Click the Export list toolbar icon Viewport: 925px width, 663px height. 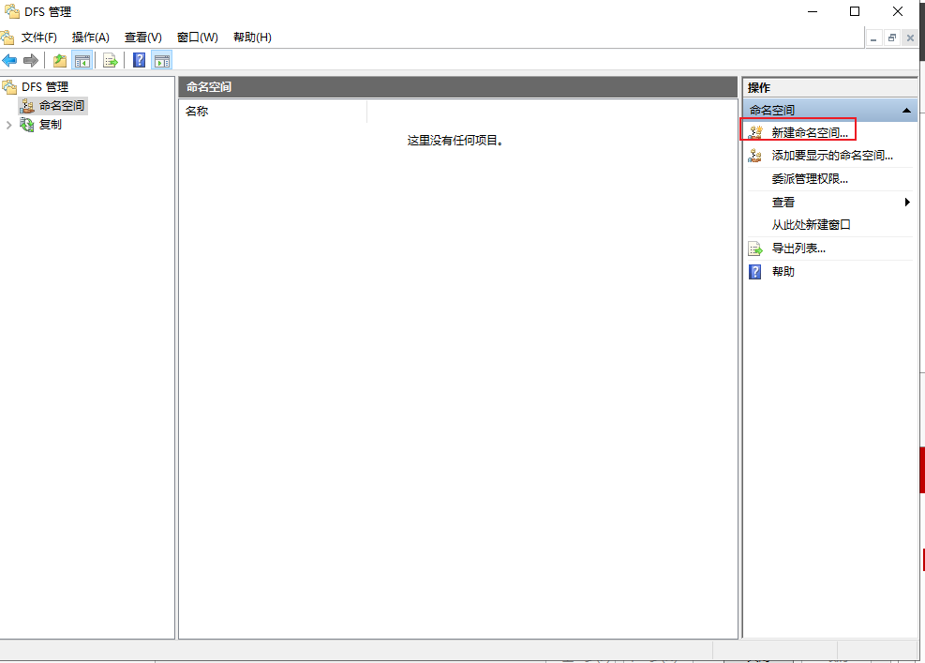[111, 60]
